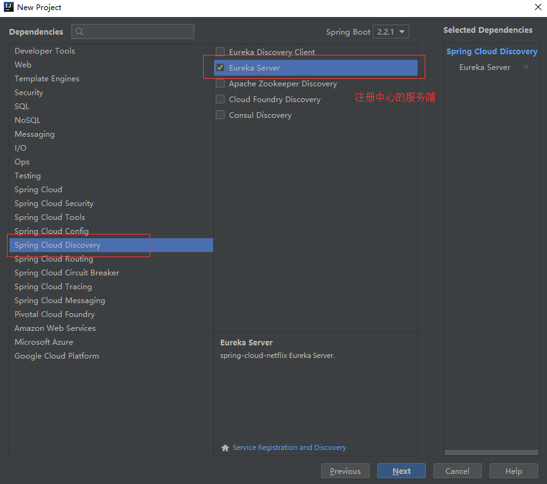
Task: Click the home icon beside Service Registration link
Action: 225,447
